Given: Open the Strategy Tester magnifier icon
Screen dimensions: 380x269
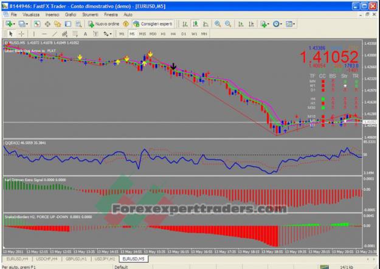Looking at the screenshot, I should (78, 24).
